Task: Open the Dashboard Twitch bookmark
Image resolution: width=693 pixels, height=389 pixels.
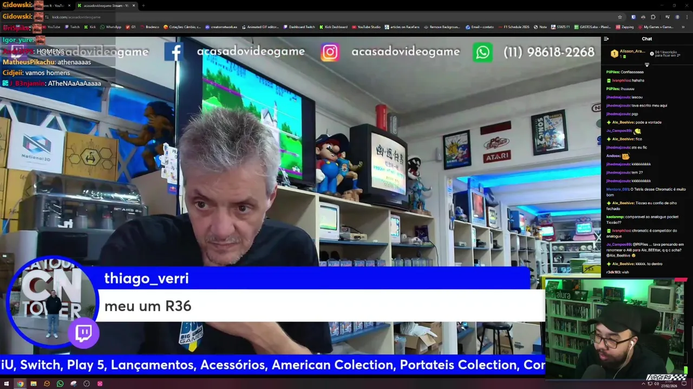Action: (x=299, y=26)
